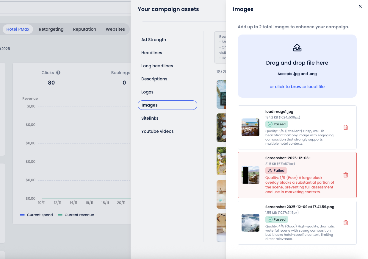This screenshot has width=368, height=259.
Task: Open the Websites tab
Action: pos(115,29)
